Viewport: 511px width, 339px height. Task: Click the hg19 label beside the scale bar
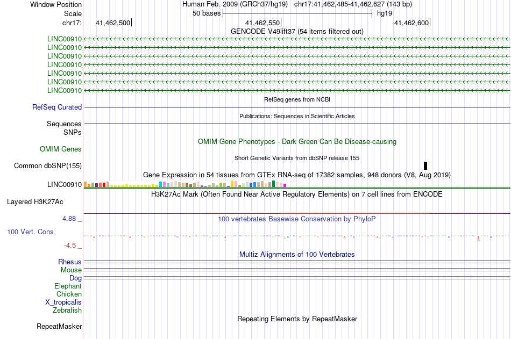[x=385, y=13]
